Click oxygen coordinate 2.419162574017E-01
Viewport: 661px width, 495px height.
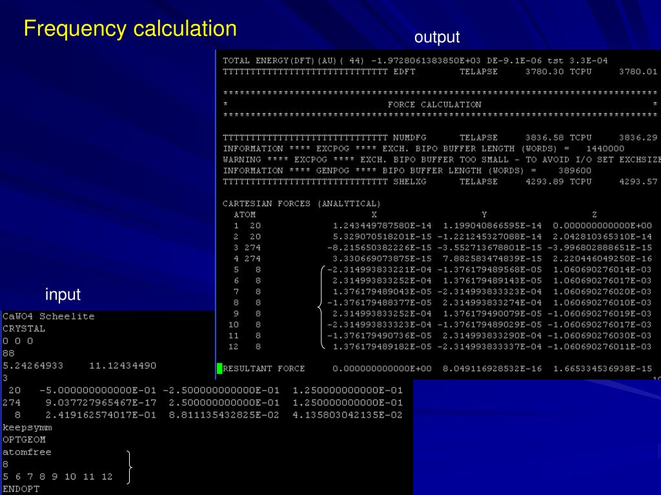pos(101,415)
